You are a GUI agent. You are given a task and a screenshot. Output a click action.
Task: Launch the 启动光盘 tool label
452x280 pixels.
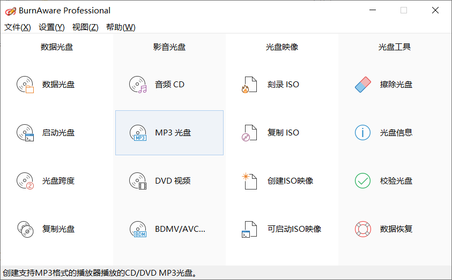coord(58,133)
